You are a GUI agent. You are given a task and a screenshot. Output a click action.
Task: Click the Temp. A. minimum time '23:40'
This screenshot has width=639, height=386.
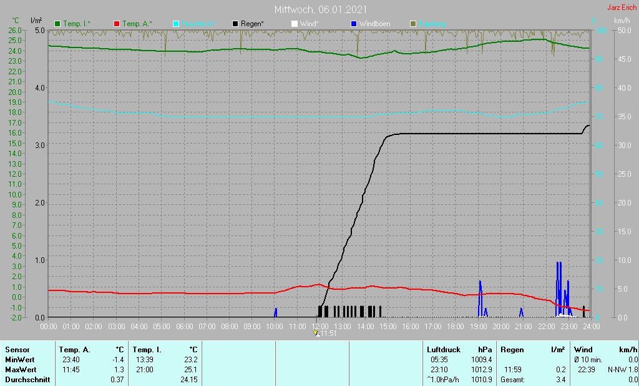(71, 360)
